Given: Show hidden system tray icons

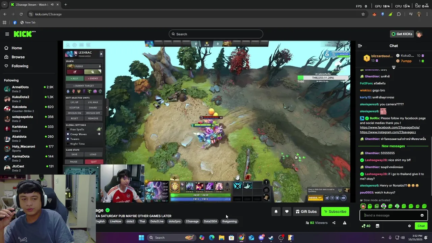Looking at the screenshot, I should tap(383, 238).
